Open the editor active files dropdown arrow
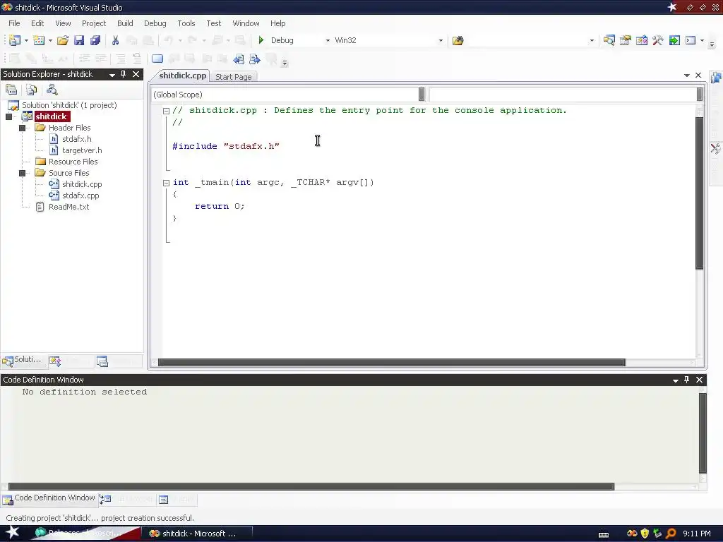Image resolution: width=723 pixels, height=542 pixels. pyautogui.click(x=686, y=75)
